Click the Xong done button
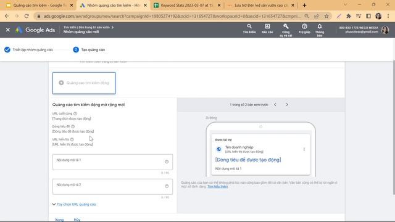This screenshot has height=222, width=395. pyautogui.click(x=59, y=220)
